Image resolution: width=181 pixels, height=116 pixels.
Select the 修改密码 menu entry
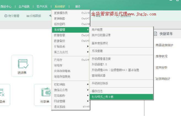point(71,24)
